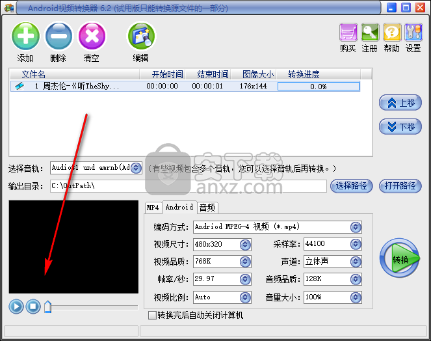Click the blue 删除 (Delete) minus icon

pos(59,36)
